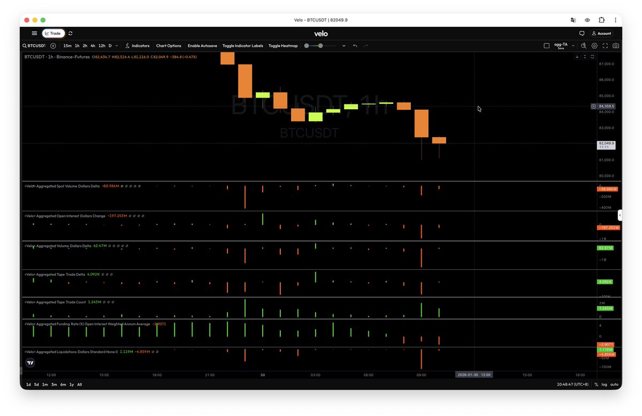The image size is (642, 416).
Task: Open the hamburger main menu
Action: click(x=34, y=33)
